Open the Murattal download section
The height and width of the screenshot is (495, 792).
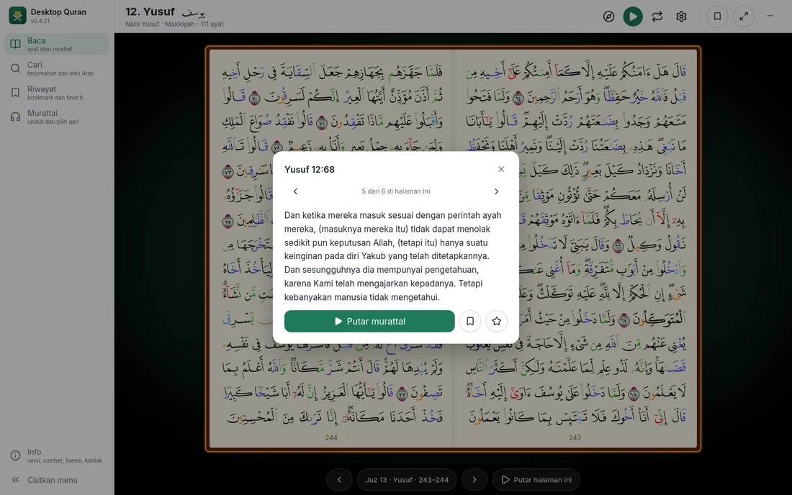(x=57, y=117)
